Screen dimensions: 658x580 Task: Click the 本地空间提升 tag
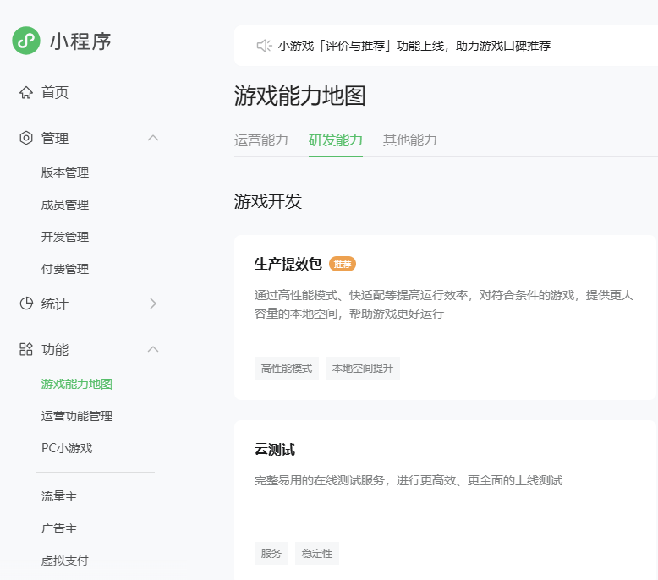pyautogui.click(x=363, y=369)
